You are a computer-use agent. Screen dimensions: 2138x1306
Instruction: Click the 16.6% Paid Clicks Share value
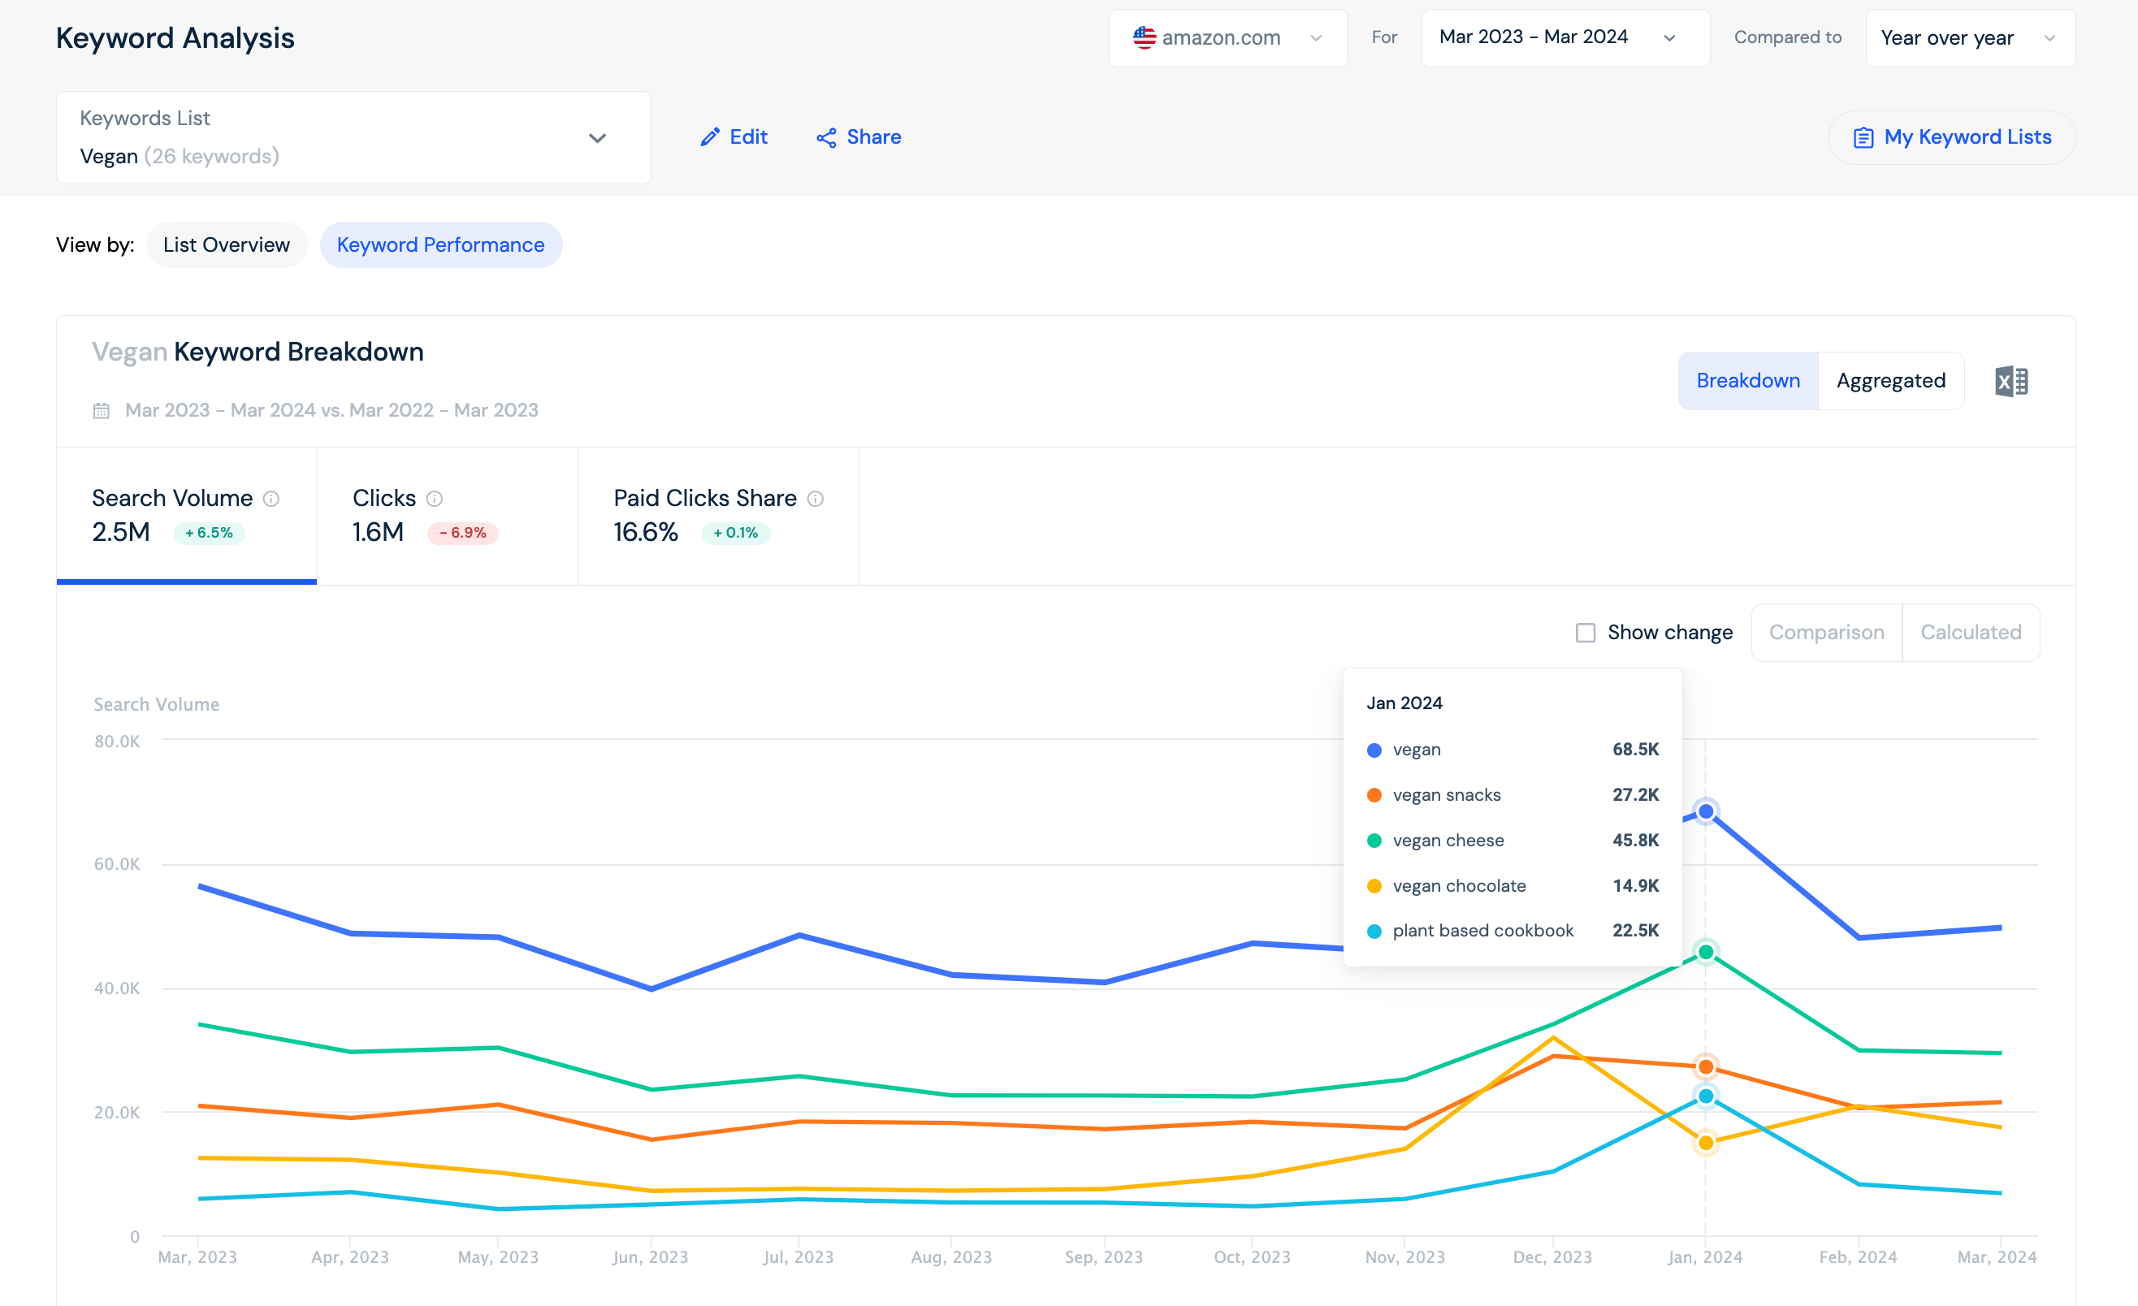[x=646, y=532]
